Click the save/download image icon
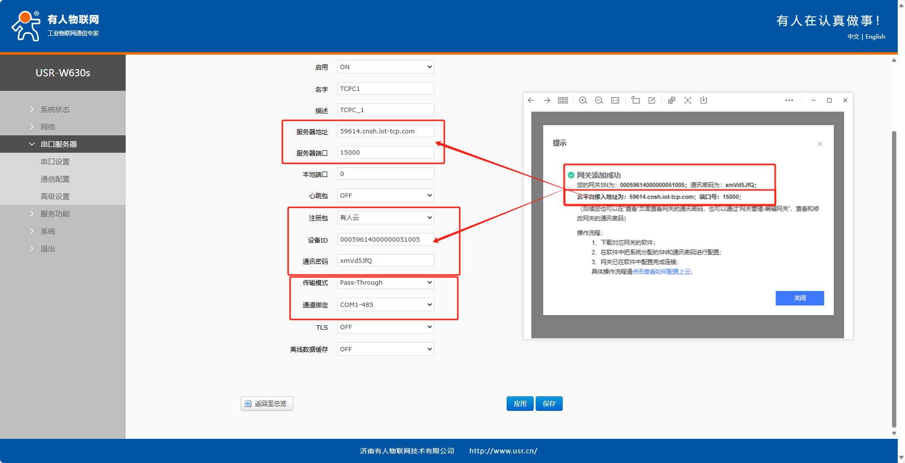The image size is (905, 463). click(703, 101)
